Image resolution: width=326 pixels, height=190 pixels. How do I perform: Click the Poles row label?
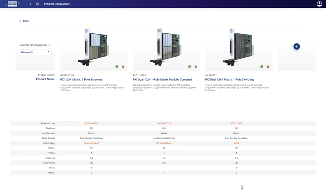(52, 168)
